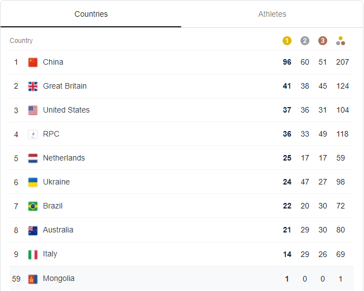The image size is (364, 291).
Task: Click the China flag icon
Action: (x=33, y=62)
